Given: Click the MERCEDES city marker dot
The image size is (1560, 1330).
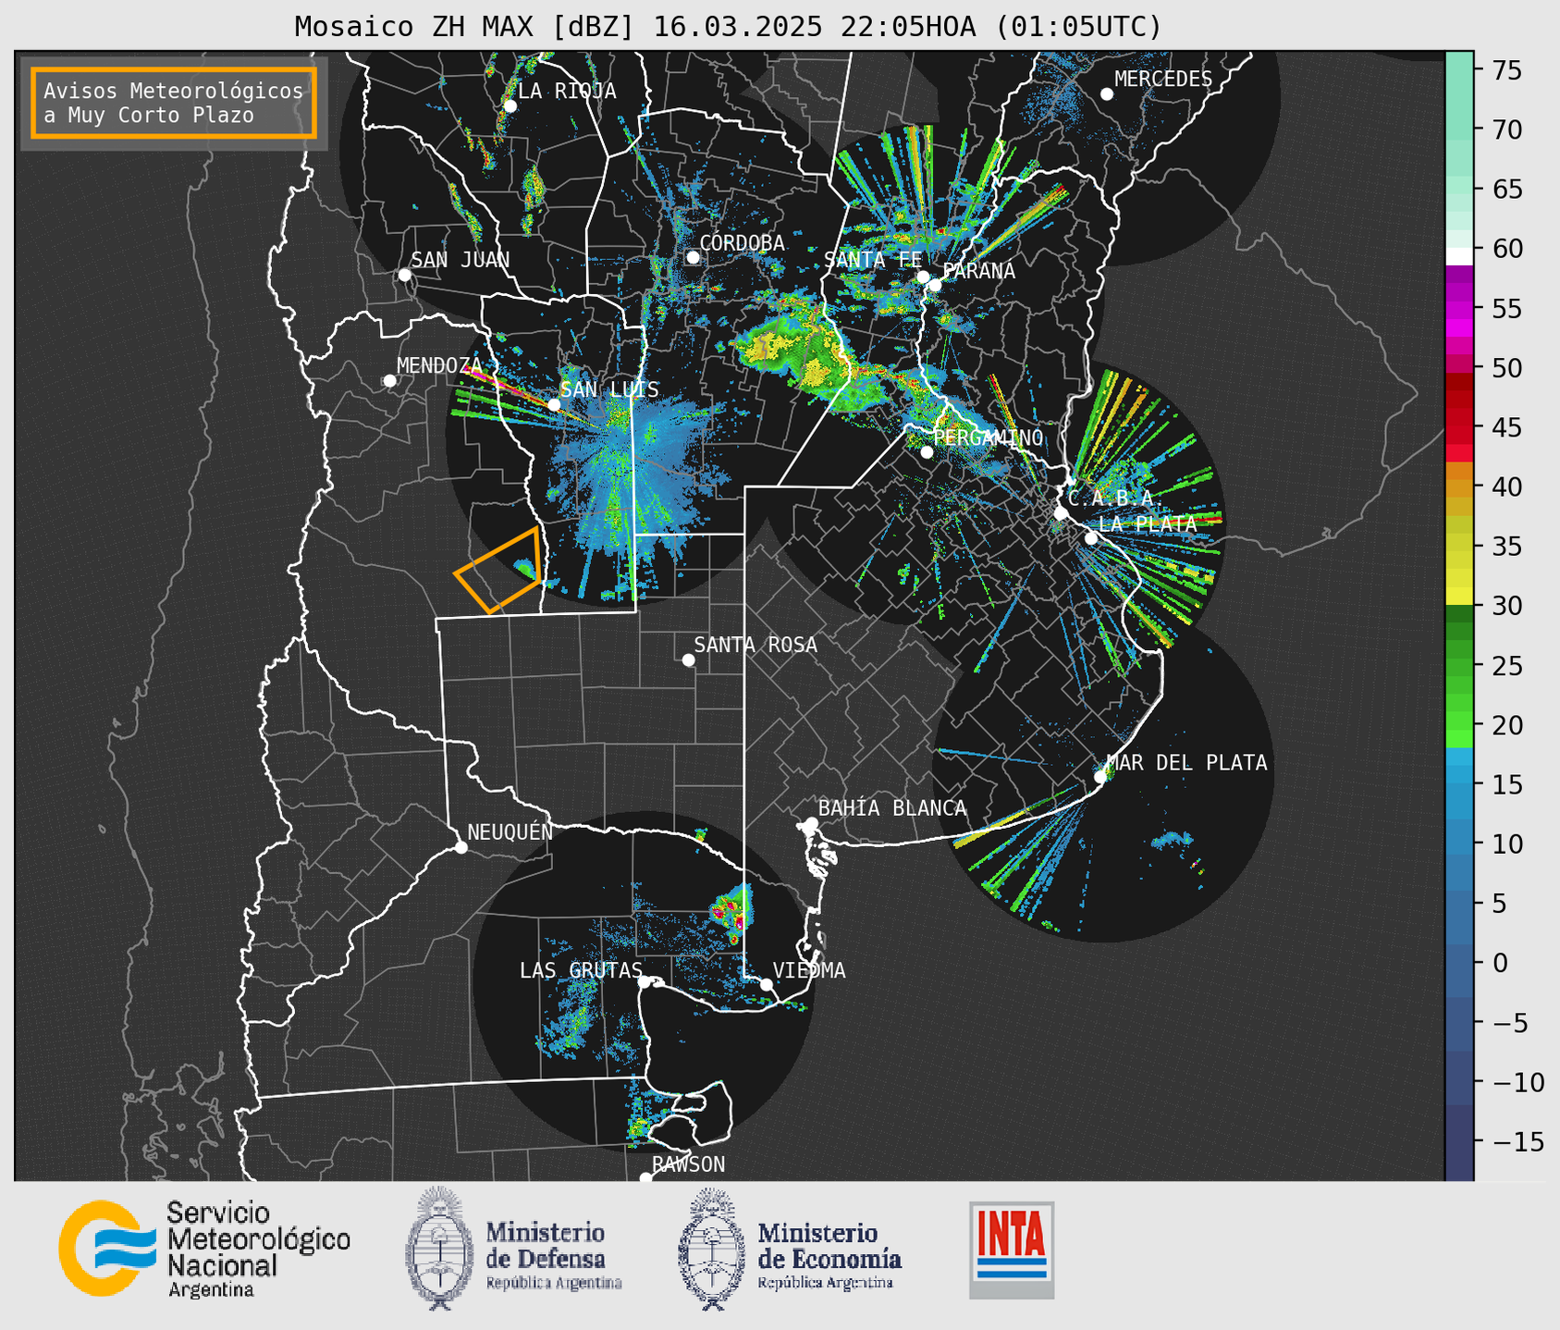Looking at the screenshot, I should 1107,94.
